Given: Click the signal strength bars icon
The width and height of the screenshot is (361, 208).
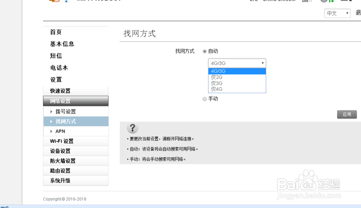Looking at the screenshot, I should tap(307, 1).
